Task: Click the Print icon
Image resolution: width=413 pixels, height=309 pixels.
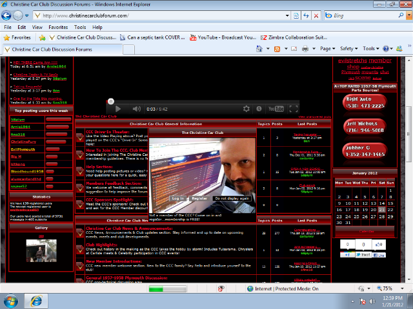Action: (x=305, y=49)
